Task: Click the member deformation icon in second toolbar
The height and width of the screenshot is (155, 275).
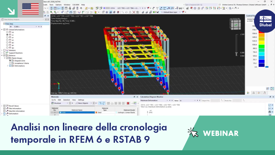Action: coord(71,12)
